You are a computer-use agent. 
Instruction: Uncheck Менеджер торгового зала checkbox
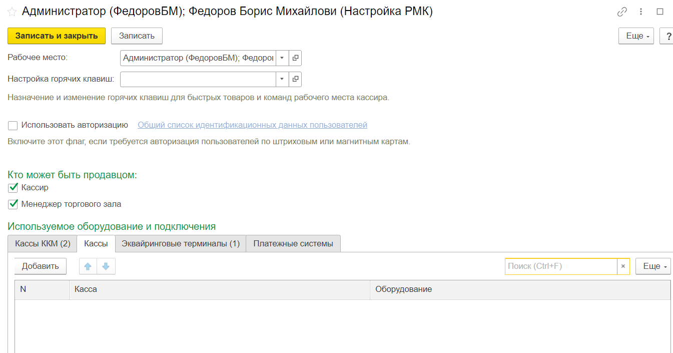coord(13,204)
